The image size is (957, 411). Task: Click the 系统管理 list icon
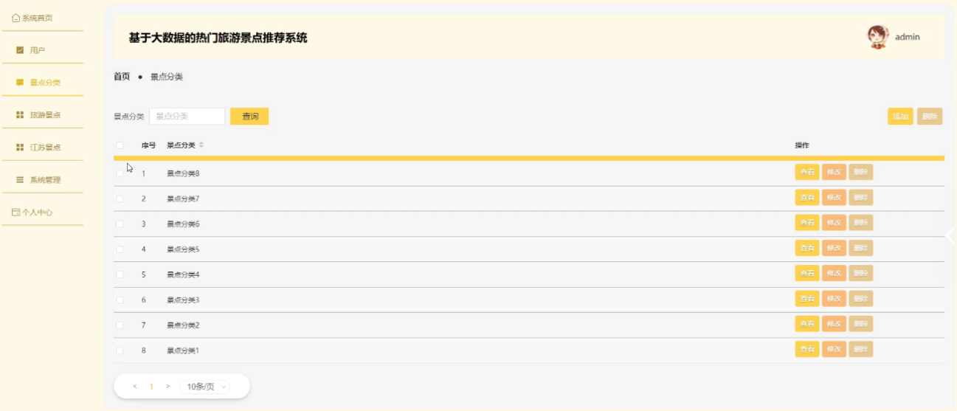(x=20, y=180)
